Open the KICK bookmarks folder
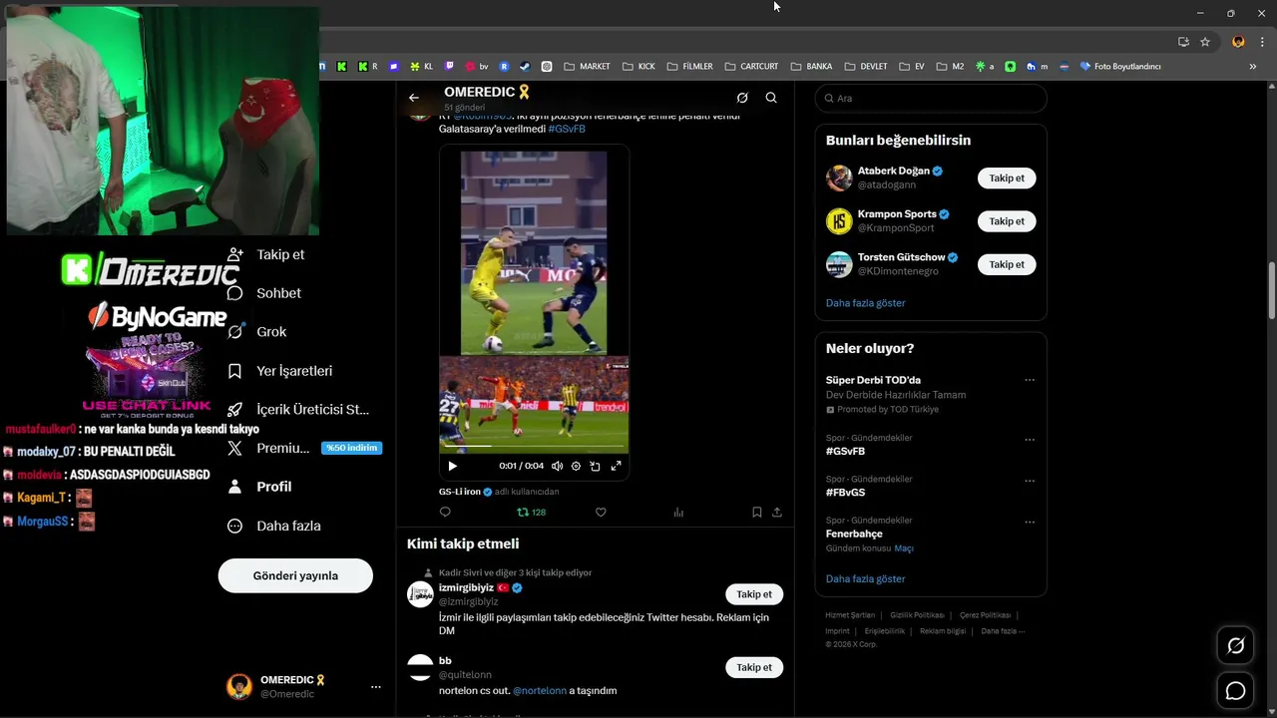Screen dimensions: 1277x718 638,67
